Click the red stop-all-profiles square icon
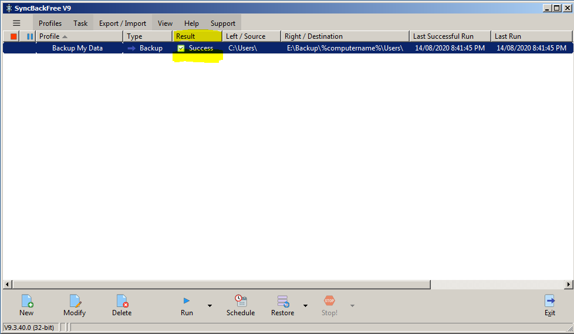The height and width of the screenshot is (334, 574). pyautogui.click(x=13, y=36)
